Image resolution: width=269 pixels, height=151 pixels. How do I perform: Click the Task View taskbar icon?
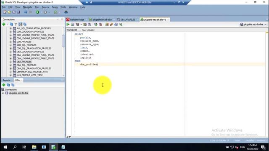24,147
